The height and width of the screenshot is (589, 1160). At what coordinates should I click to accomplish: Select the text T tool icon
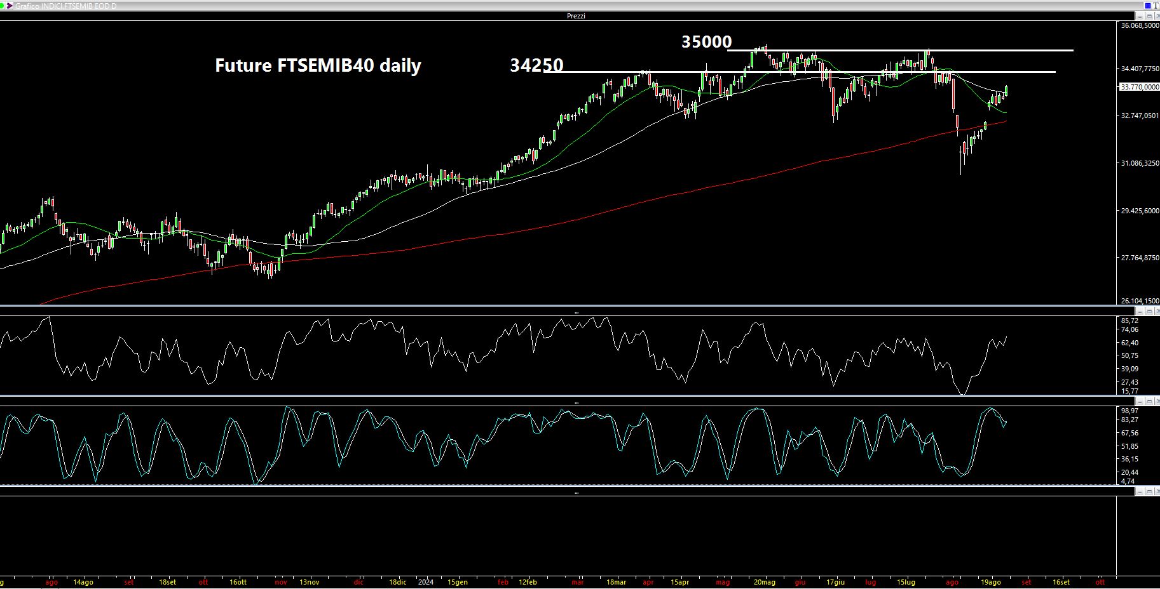pos(1156,6)
